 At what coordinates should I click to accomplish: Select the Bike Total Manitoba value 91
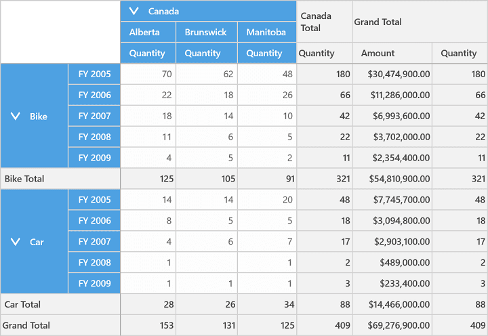[267, 179]
